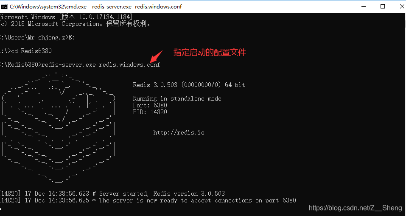The width and height of the screenshot is (406, 216).
Task: Click the title text cmd.exe - redis-server.exe
Action: [95, 6]
